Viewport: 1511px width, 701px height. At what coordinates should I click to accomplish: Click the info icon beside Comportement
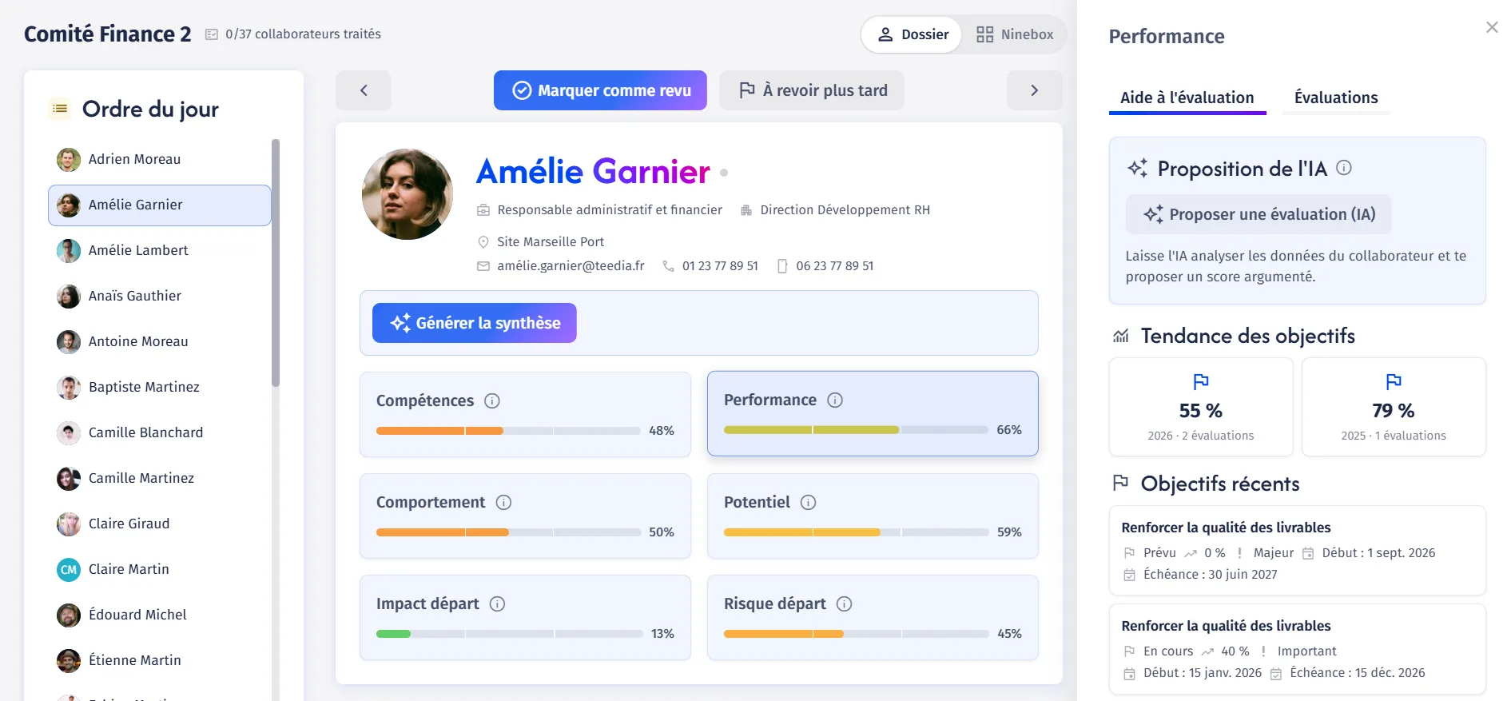(503, 503)
